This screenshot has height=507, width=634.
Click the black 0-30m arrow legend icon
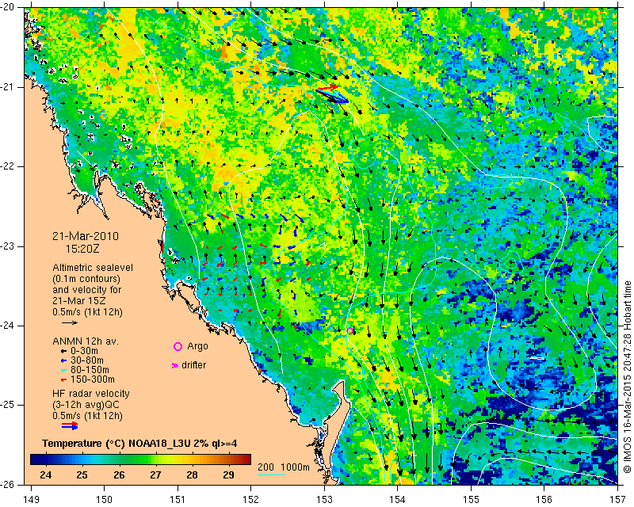[x=63, y=351]
